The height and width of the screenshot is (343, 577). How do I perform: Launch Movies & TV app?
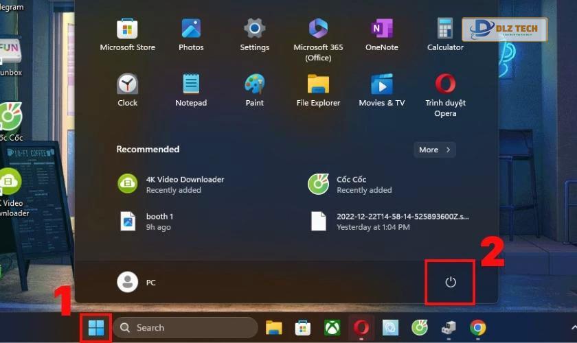point(382,90)
